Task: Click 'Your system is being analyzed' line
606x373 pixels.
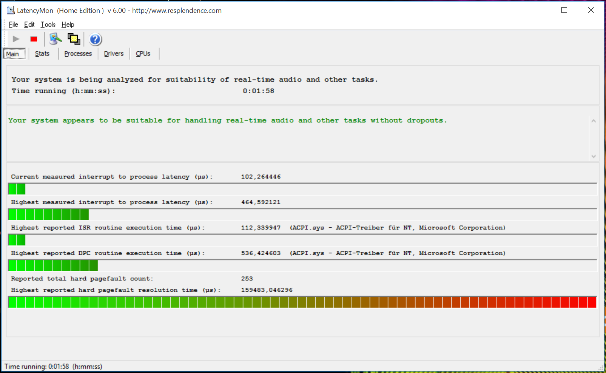Action: point(194,80)
